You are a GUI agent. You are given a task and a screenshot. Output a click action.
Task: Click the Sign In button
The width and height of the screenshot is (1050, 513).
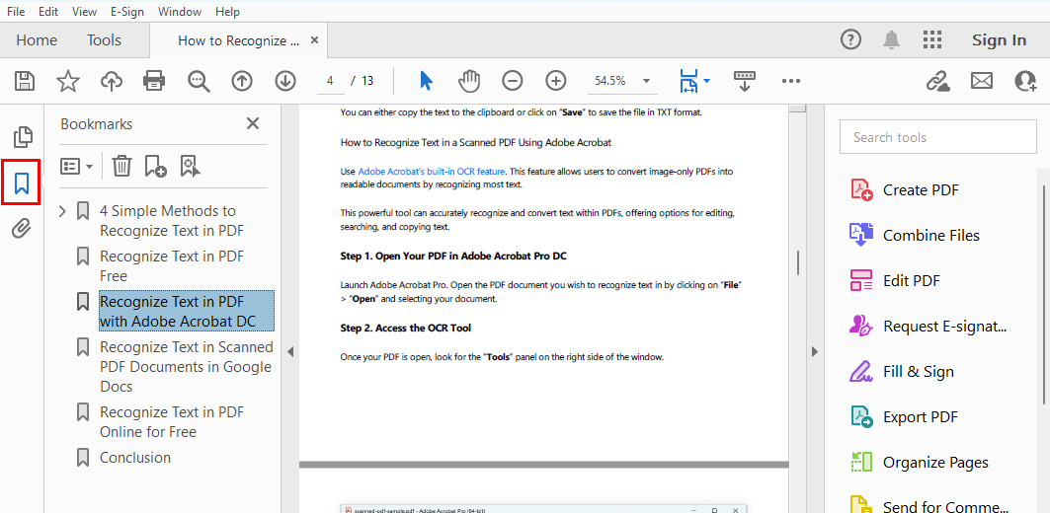(999, 40)
